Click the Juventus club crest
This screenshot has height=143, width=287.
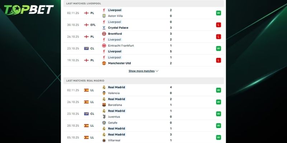coord(104,117)
